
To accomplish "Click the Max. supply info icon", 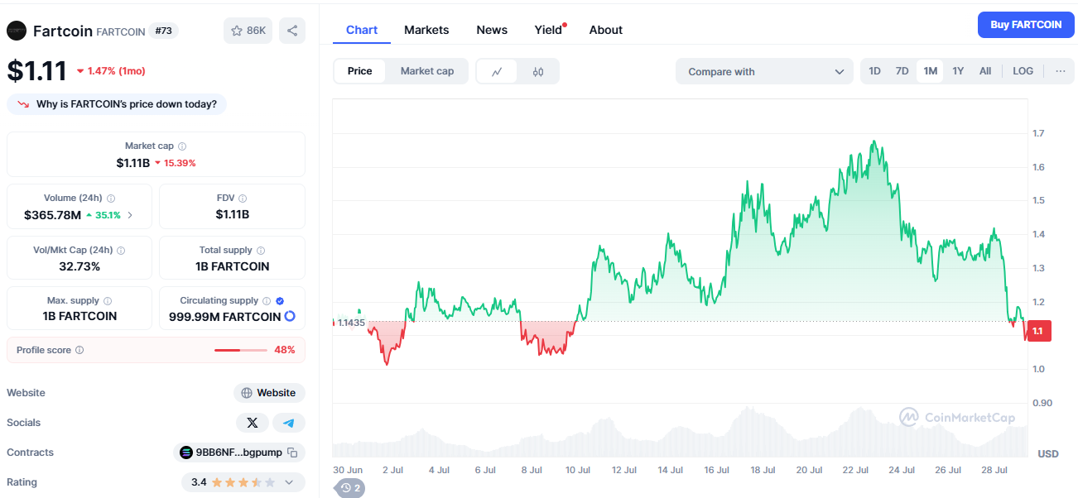I will point(108,301).
